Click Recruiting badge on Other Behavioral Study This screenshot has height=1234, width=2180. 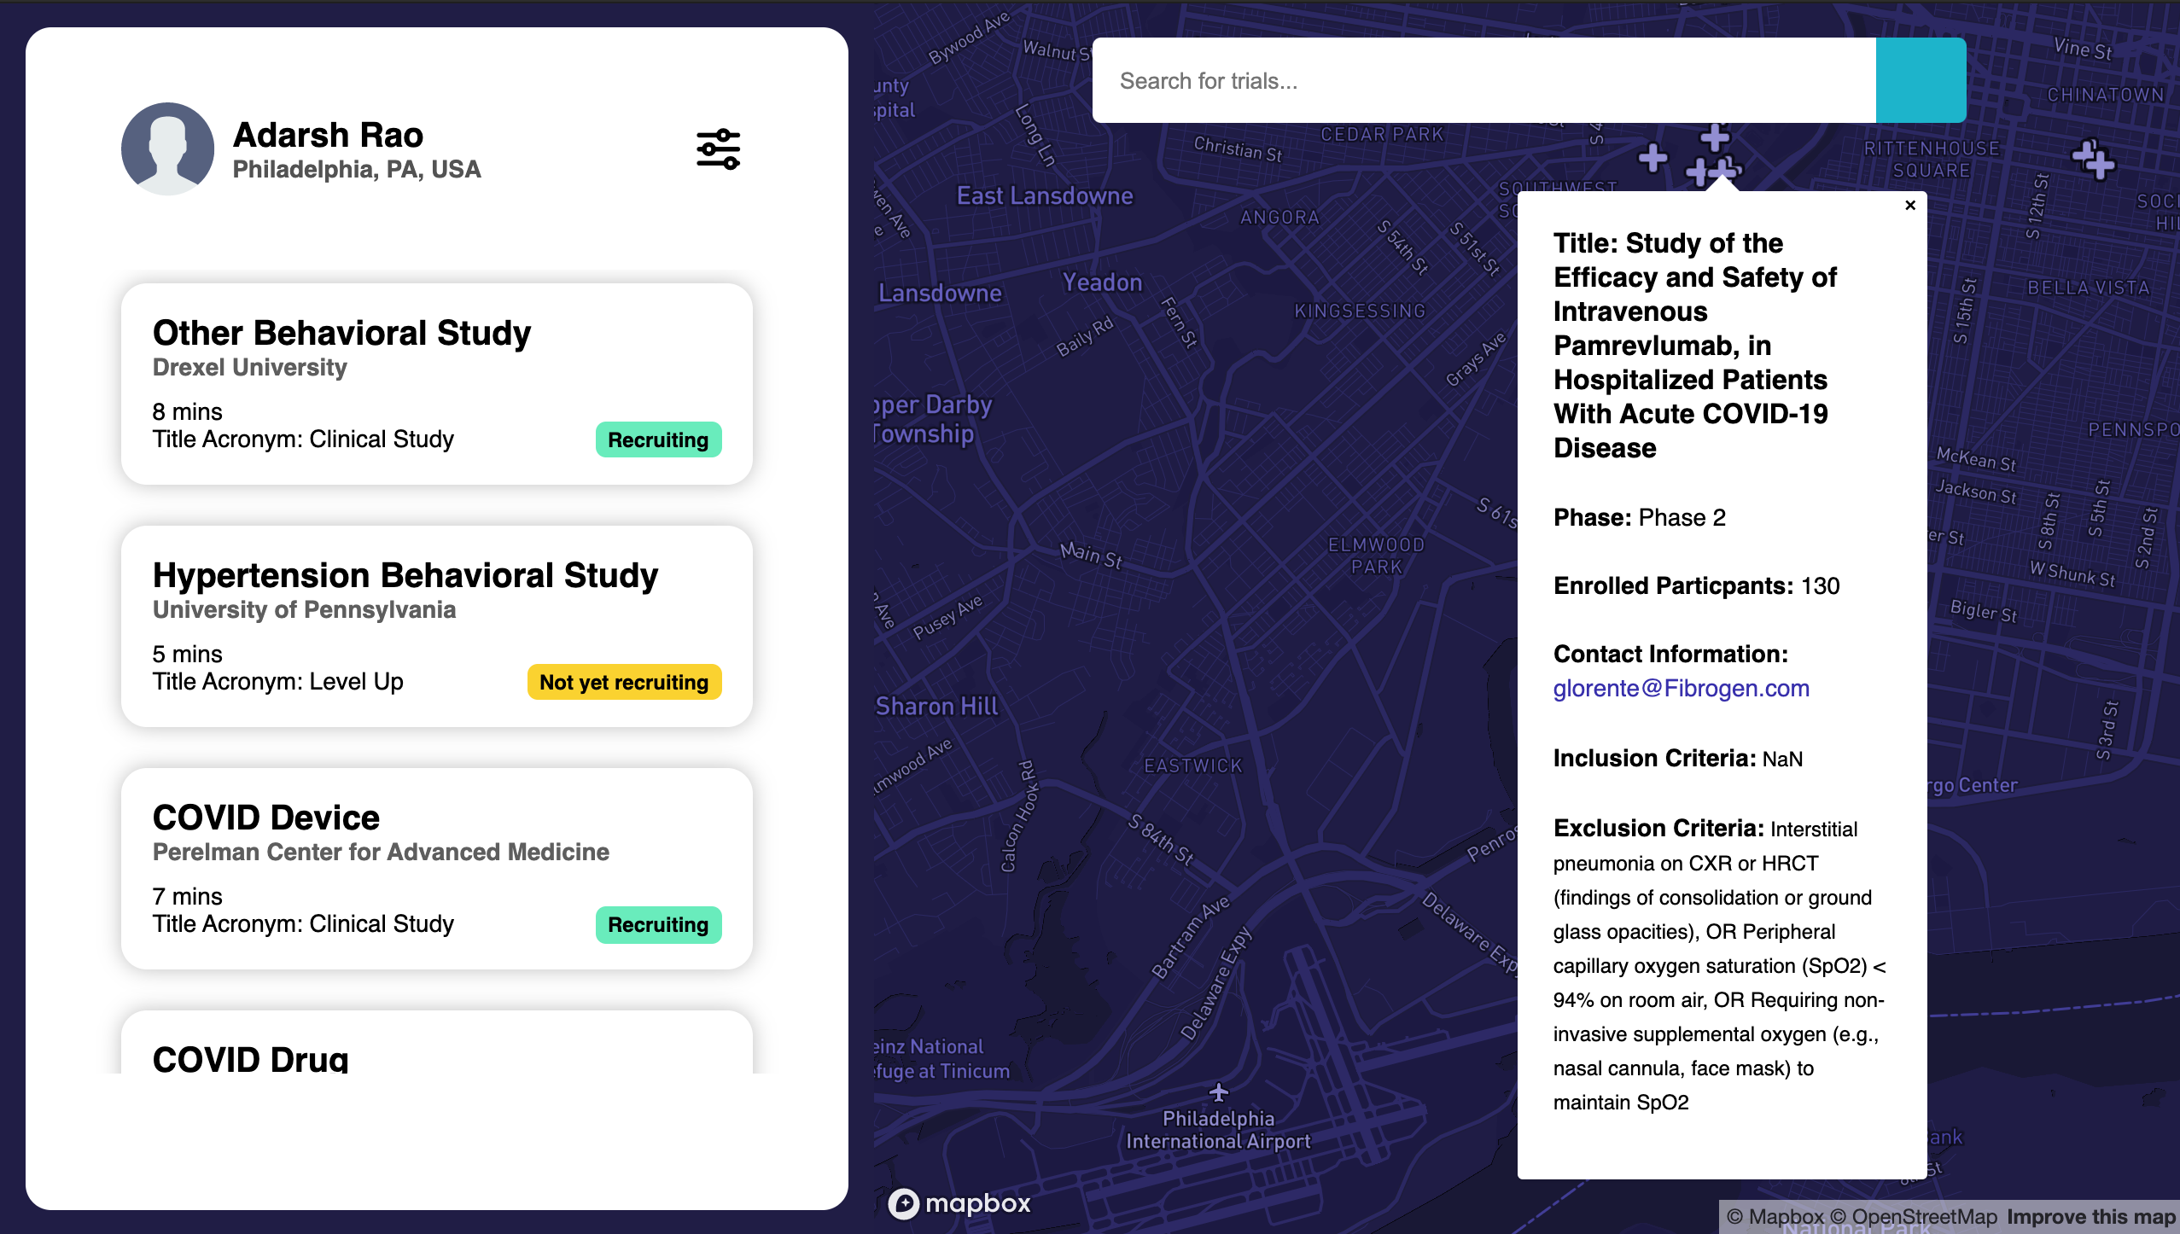[x=658, y=440]
